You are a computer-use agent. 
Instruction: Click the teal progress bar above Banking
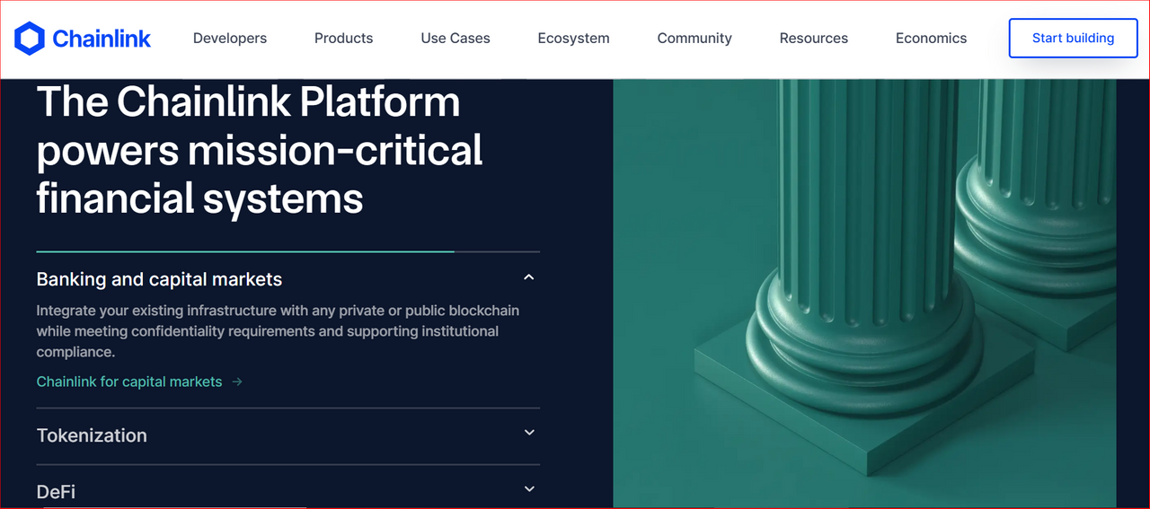(x=244, y=252)
